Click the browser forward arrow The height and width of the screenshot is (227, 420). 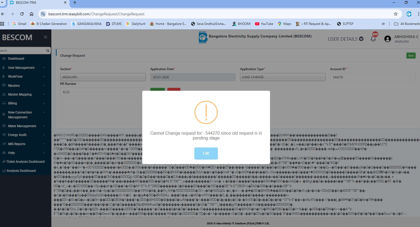coord(12,14)
